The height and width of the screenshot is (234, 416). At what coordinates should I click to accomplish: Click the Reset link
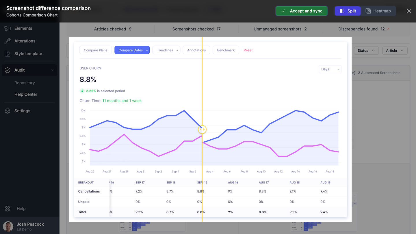(248, 50)
